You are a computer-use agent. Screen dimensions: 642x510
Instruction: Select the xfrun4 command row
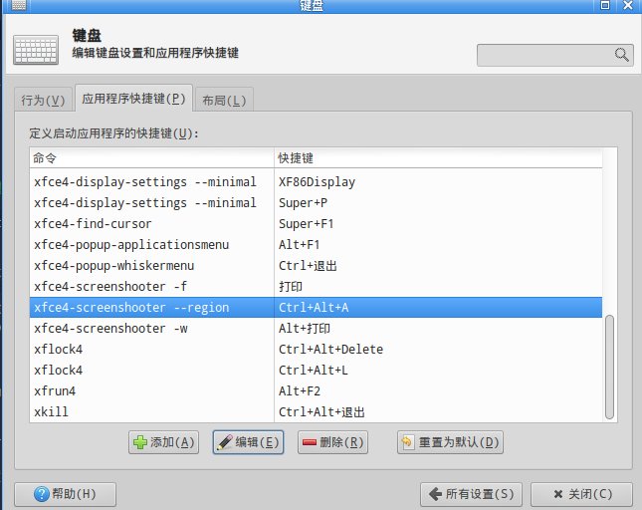(x=316, y=390)
